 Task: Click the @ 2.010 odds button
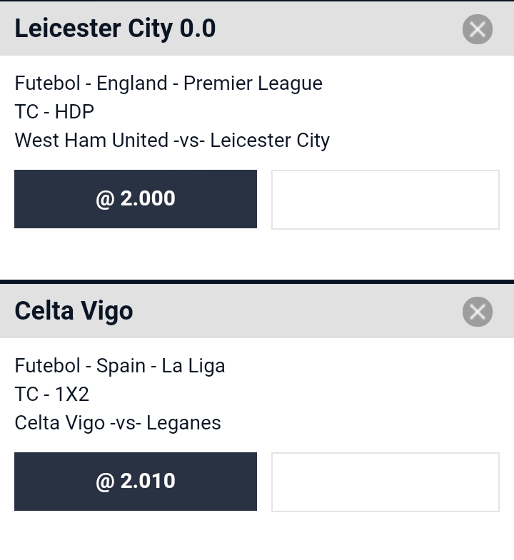pyautogui.click(x=136, y=482)
